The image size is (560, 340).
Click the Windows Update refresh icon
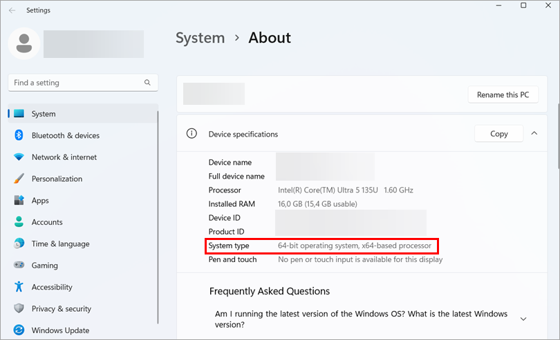(x=19, y=330)
